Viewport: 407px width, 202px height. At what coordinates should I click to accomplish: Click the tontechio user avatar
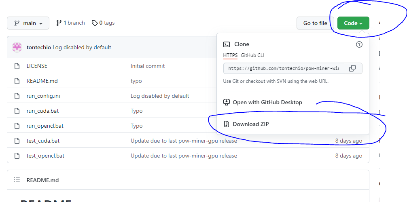tap(17, 47)
